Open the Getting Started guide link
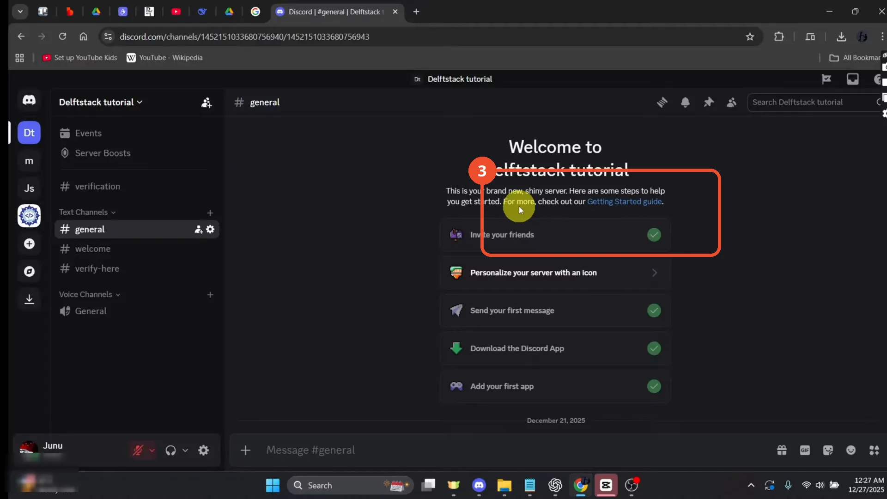Viewport: 887px width, 499px height. coord(624,201)
